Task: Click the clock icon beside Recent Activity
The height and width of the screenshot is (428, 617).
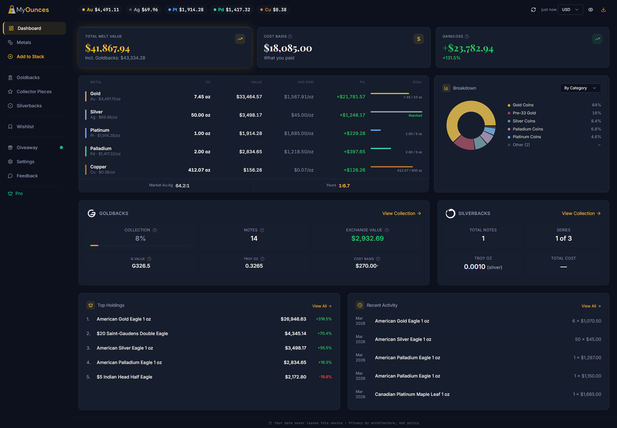Action: coord(360,305)
